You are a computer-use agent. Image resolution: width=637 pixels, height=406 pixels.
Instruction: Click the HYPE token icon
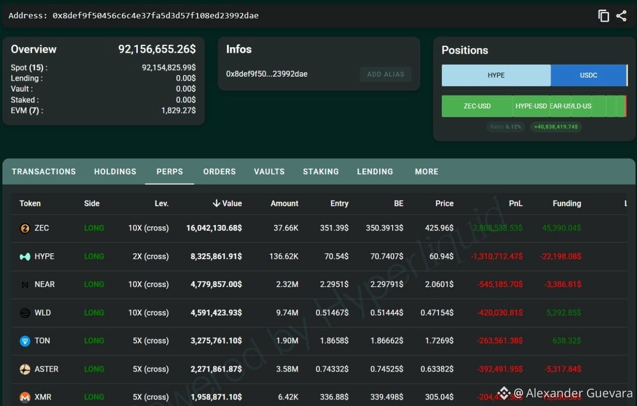(x=25, y=257)
